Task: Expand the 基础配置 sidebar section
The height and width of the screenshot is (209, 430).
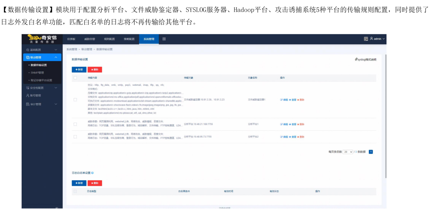Action: [42, 50]
